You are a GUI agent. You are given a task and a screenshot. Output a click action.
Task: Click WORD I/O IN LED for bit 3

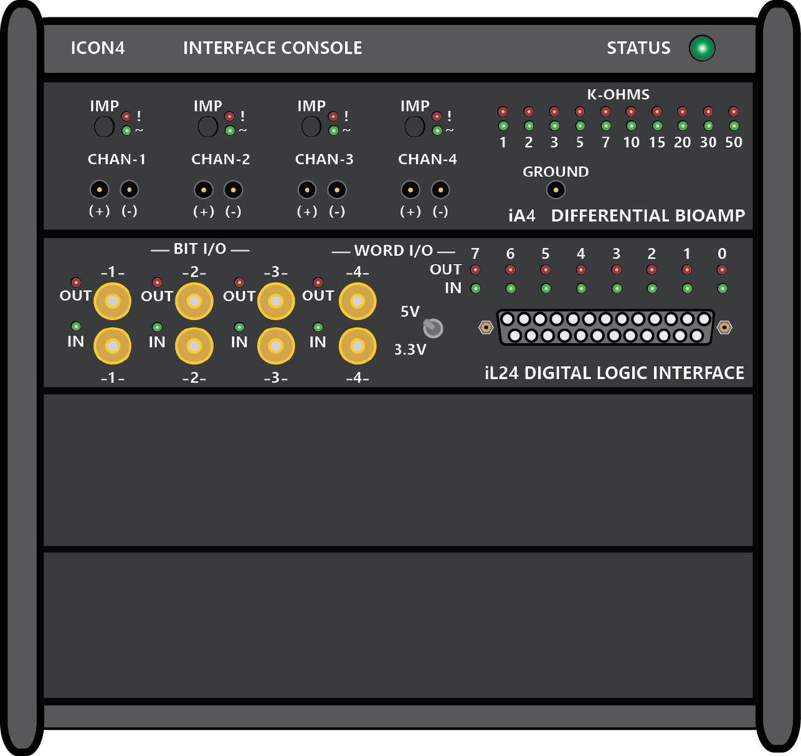[617, 288]
